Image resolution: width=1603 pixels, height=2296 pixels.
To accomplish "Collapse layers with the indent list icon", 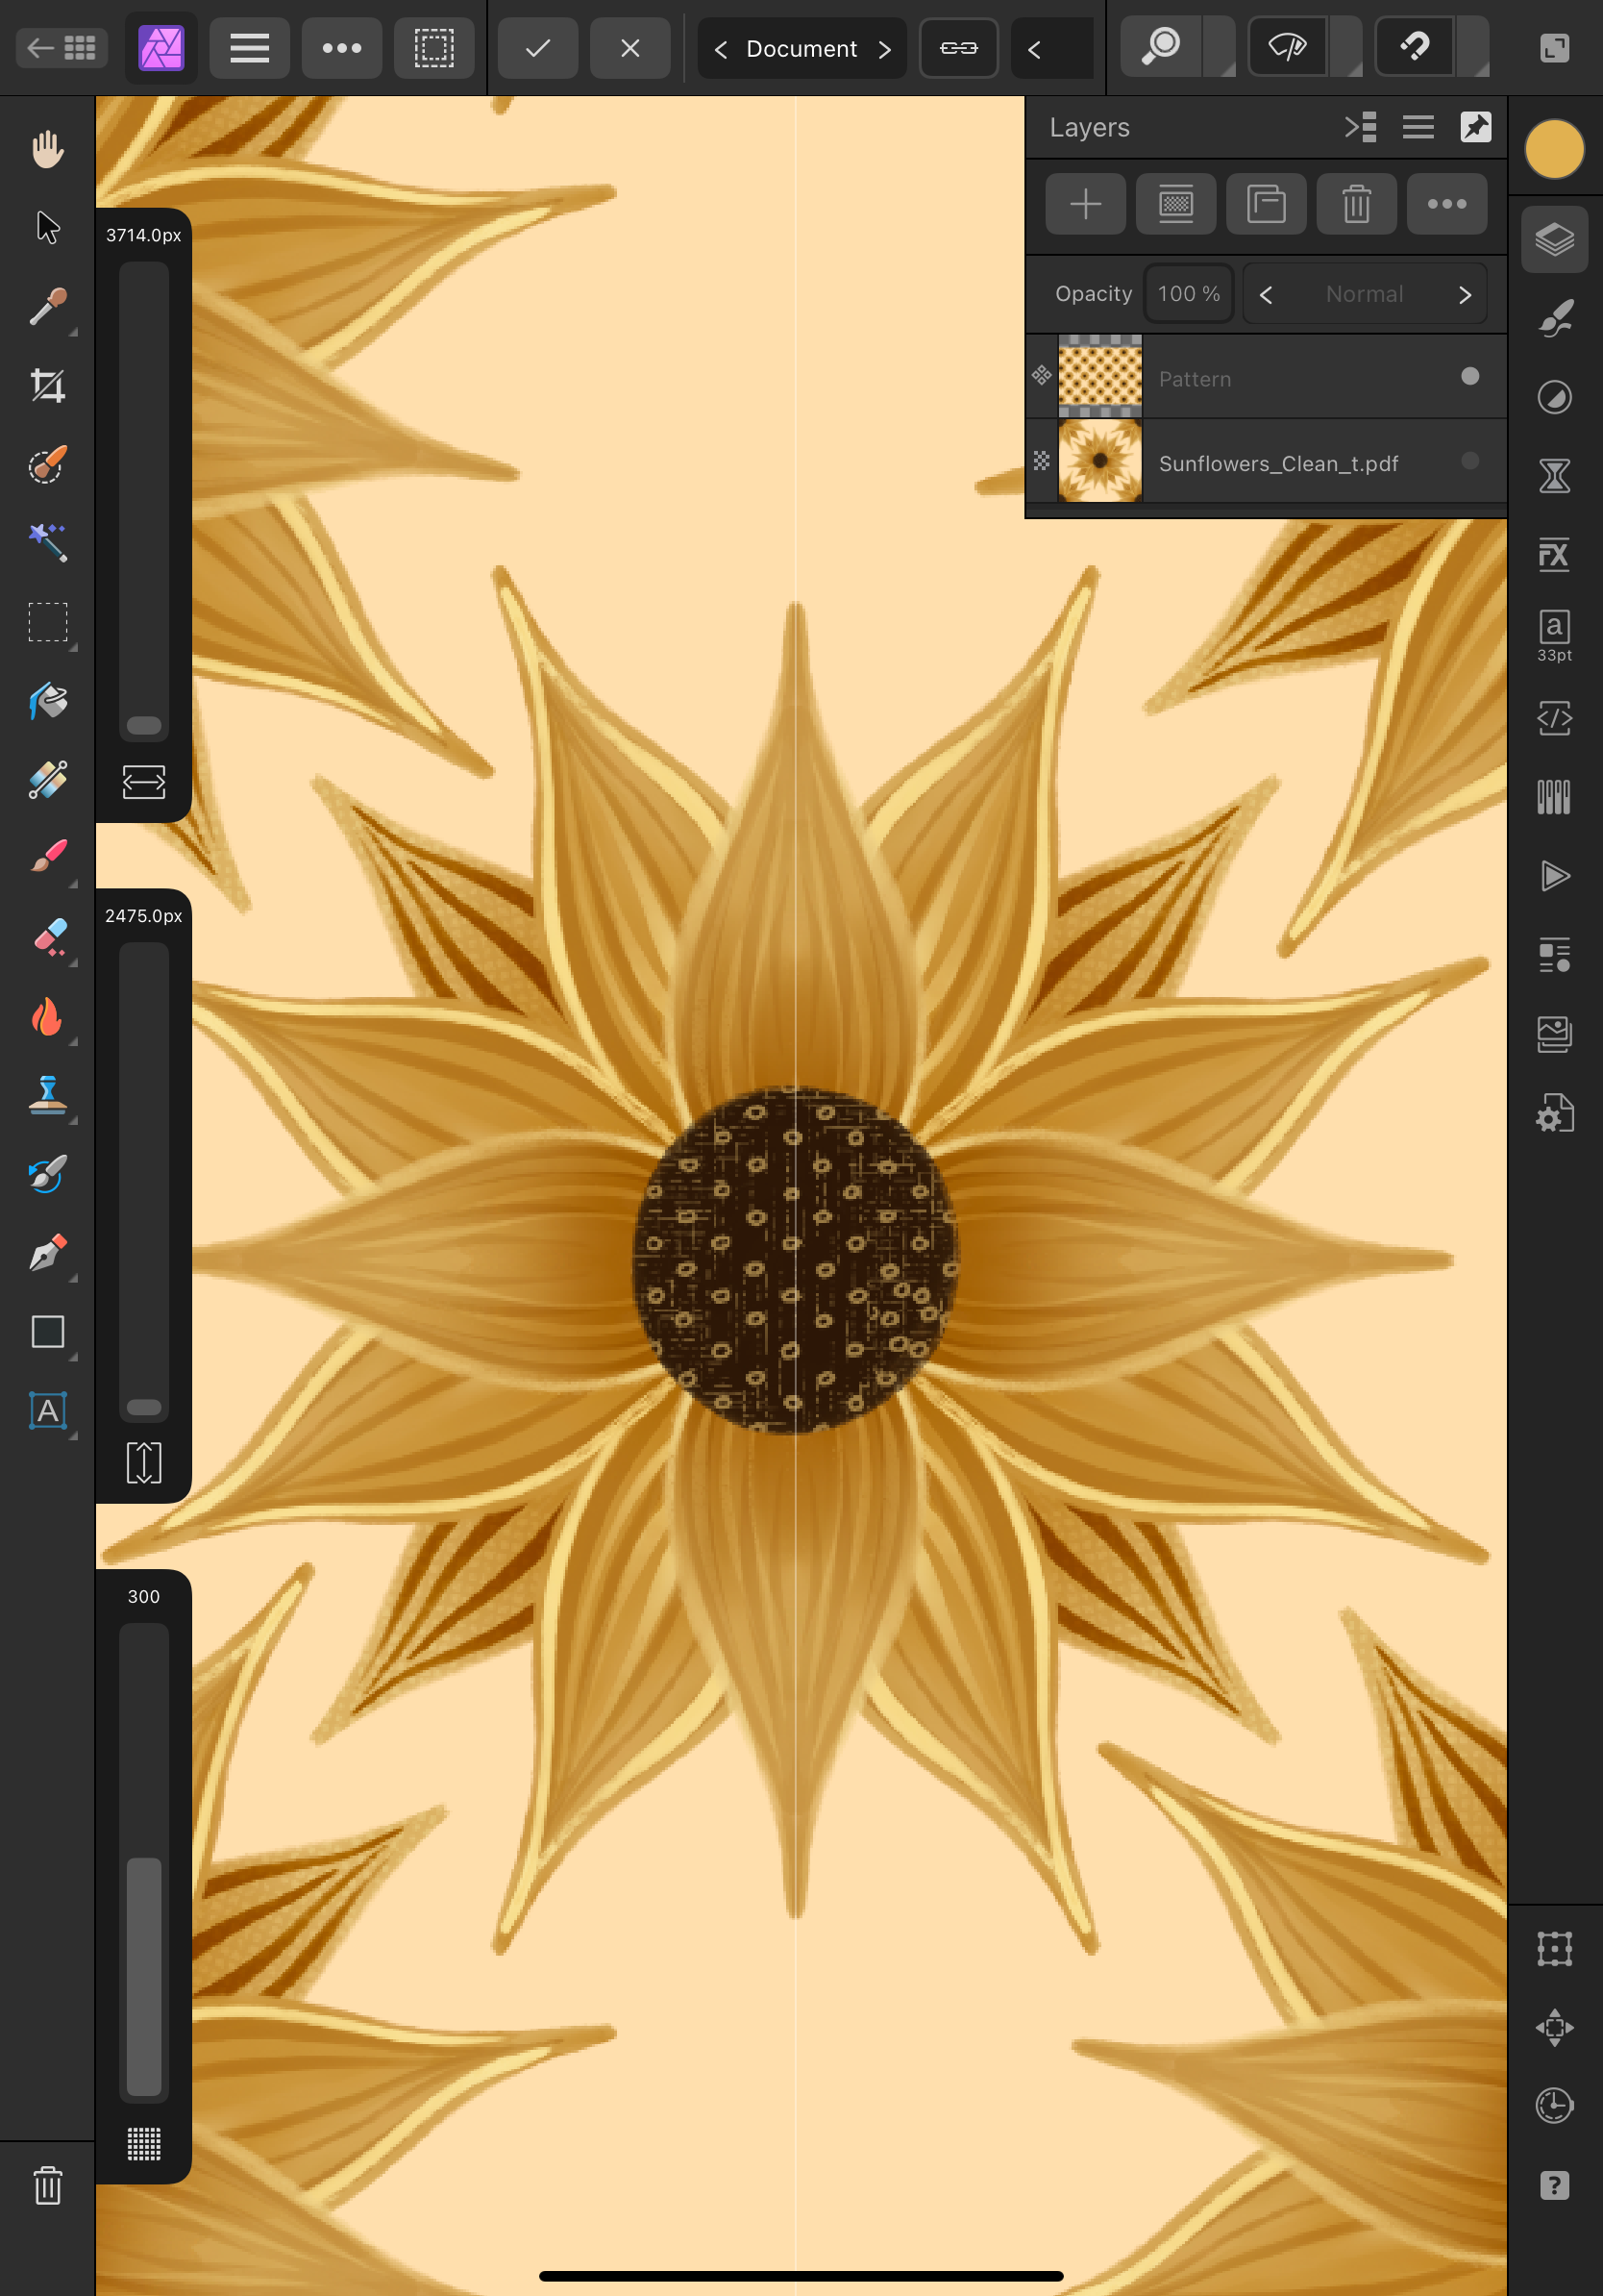I will click(x=1360, y=127).
